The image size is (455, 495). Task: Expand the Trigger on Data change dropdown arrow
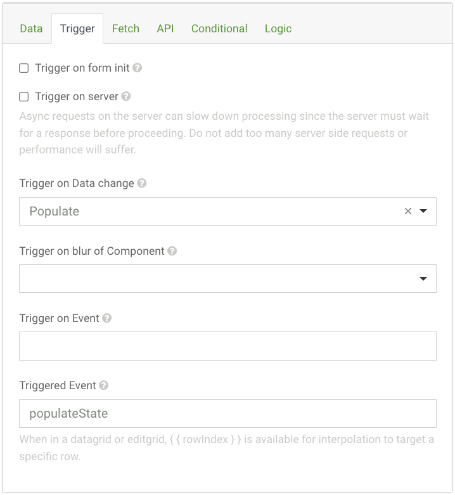point(423,212)
